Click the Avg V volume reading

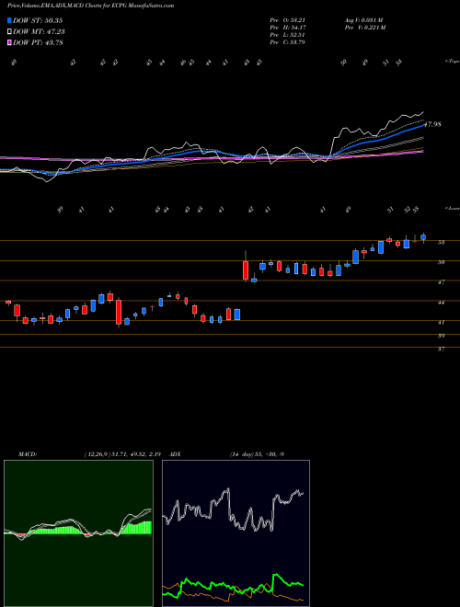tap(364, 20)
